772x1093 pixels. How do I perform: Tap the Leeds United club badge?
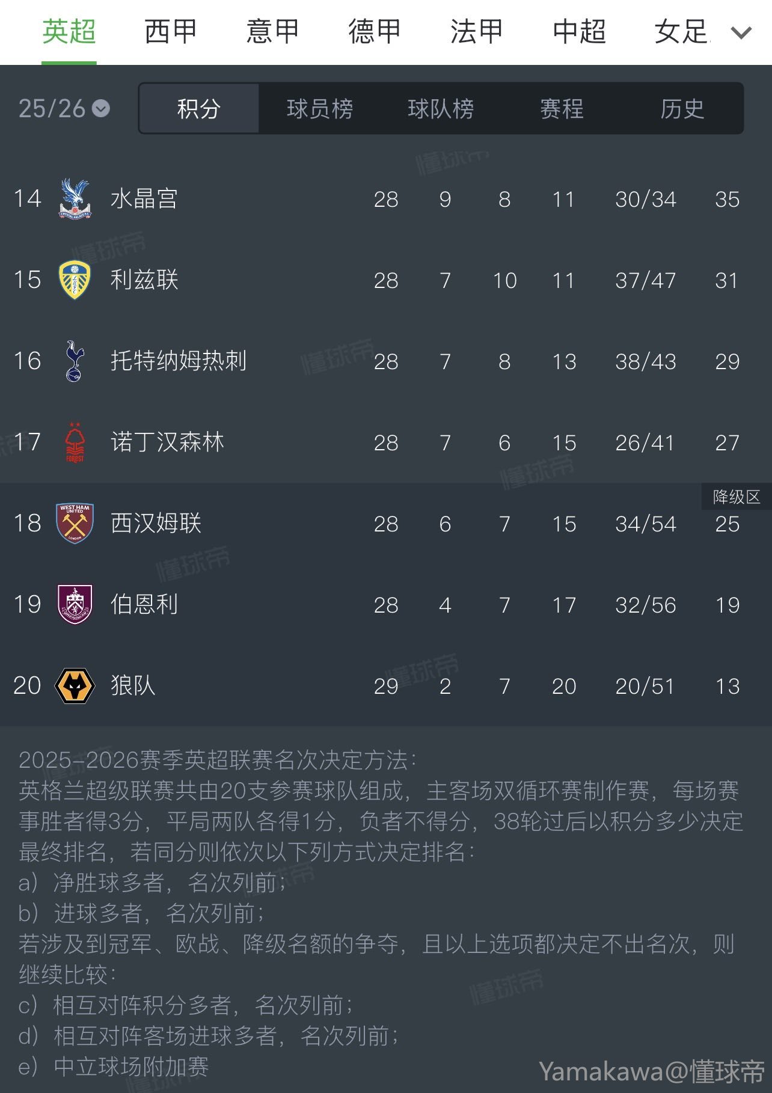tap(75, 280)
